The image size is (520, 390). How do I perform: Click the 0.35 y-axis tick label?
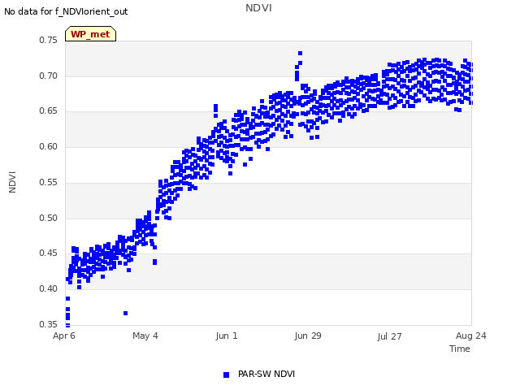click(48, 324)
